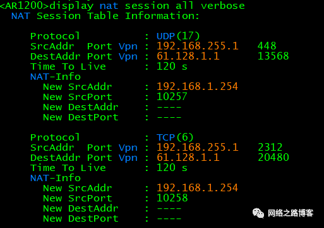Click the 网络之路博客 watermark text
Image resolution: width=324 pixels, height=228 pixels.
[x=291, y=213]
